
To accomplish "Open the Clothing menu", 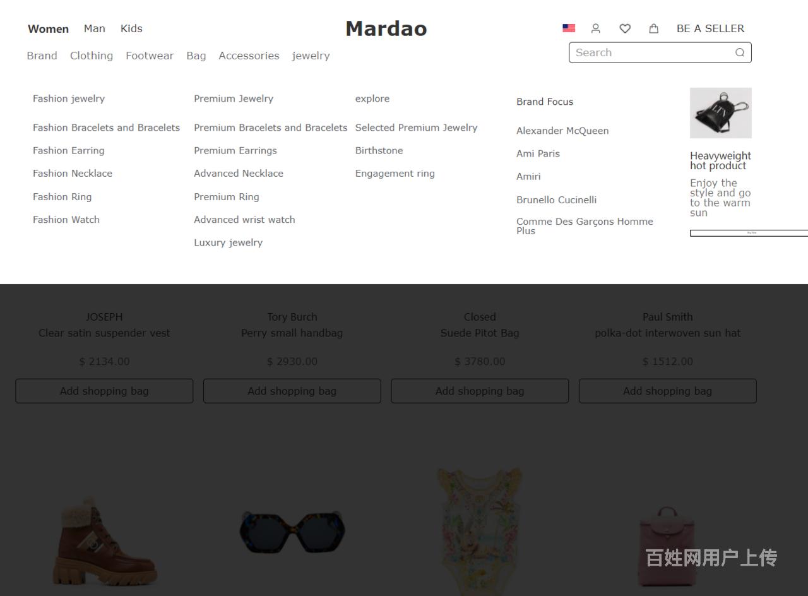I will point(92,56).
